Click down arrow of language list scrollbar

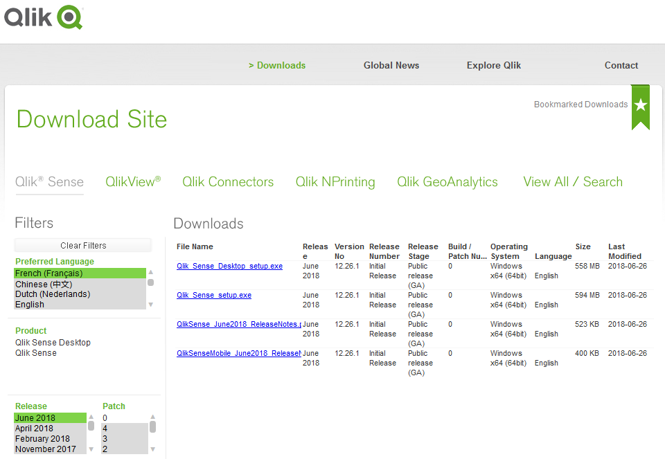click(x=150, y=305)
